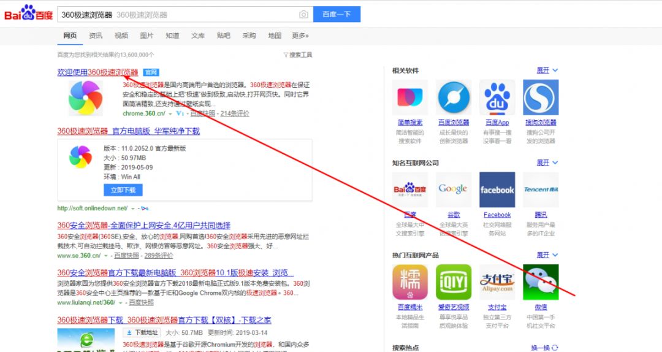Open dropdown arrow next to soft.onlinedown.net
The image size is (662, 352).
133,209
